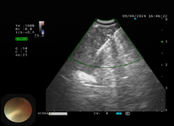The width and height of the screenshot is (174, 126).
Task: Click the CV: 4 value
Action: coord(101,113)
